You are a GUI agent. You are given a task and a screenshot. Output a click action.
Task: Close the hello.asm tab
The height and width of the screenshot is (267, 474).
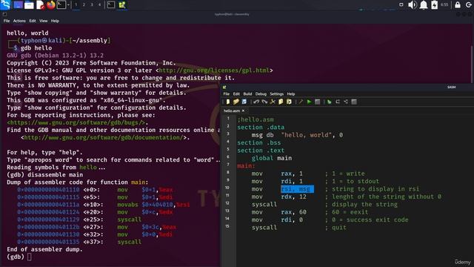(x=243, y=111)
